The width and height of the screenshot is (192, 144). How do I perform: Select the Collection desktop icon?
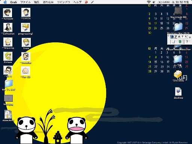tap(8, 27)
